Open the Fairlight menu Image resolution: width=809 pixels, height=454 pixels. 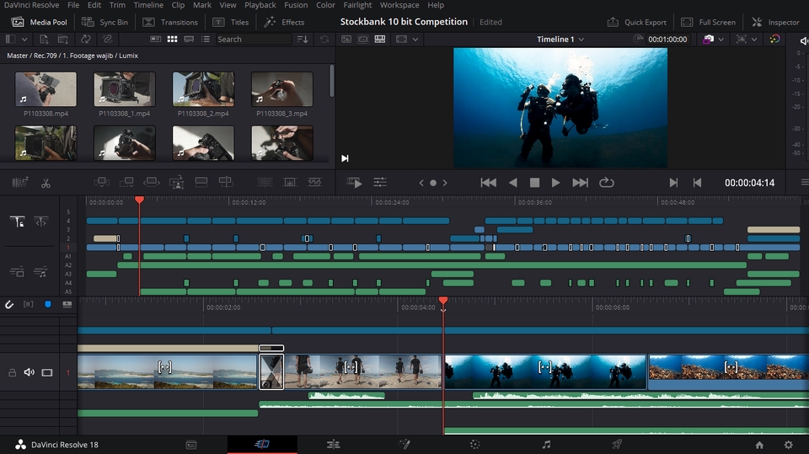click(357, 5)
